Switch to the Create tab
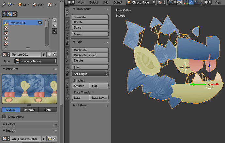Image resolution: width=225 pixels, height=143 pixels. [67, 24]
